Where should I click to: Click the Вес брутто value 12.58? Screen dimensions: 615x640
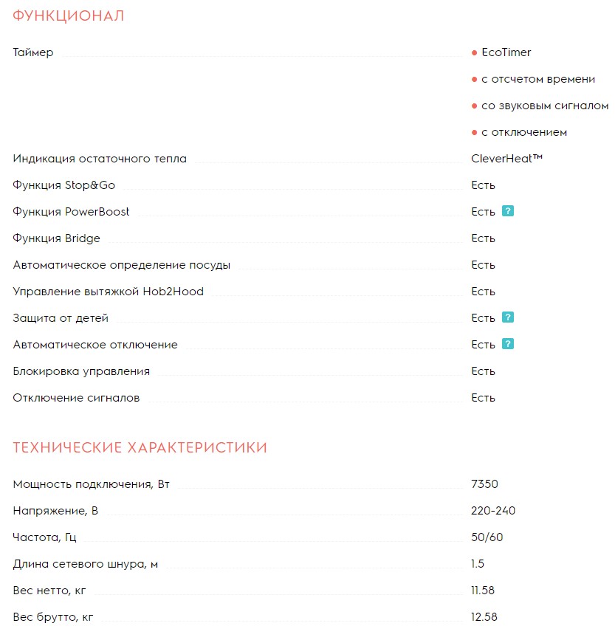(484, 617)
